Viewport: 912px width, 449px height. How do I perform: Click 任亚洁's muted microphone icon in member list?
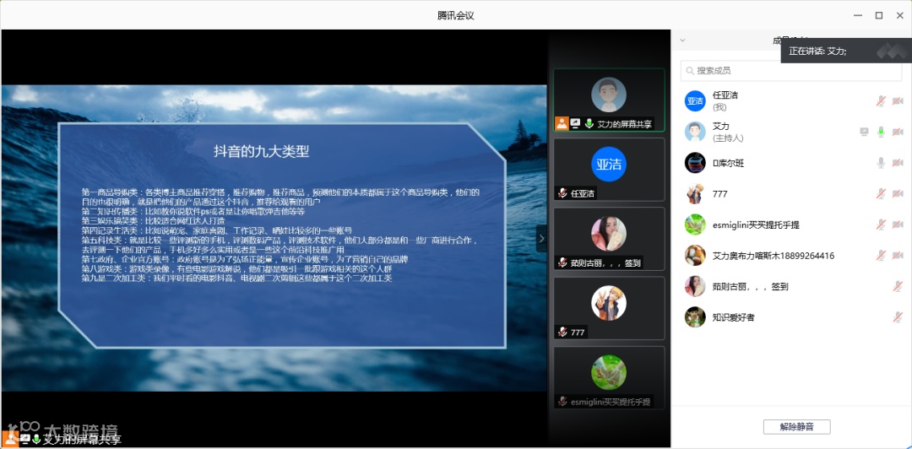[881, 100]
